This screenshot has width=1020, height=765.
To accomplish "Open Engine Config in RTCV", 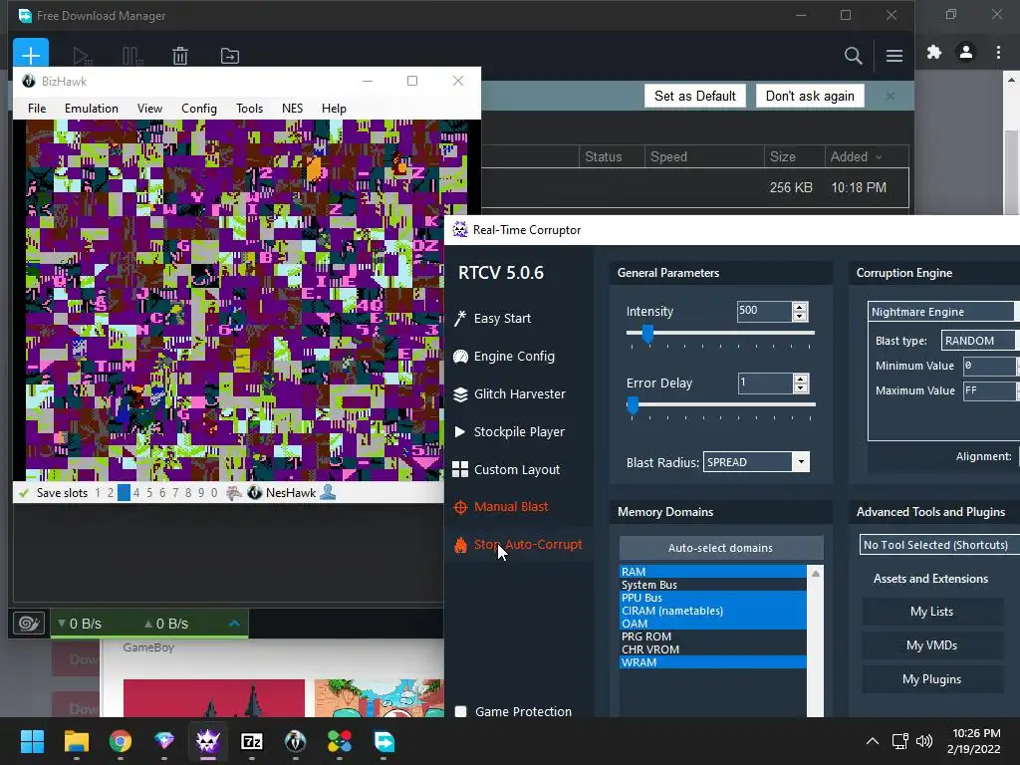I will [x=504, y=356].
